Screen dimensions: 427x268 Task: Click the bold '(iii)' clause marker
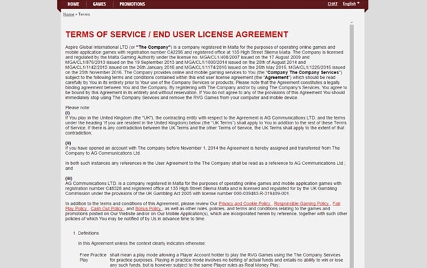[x=69, y=178]
